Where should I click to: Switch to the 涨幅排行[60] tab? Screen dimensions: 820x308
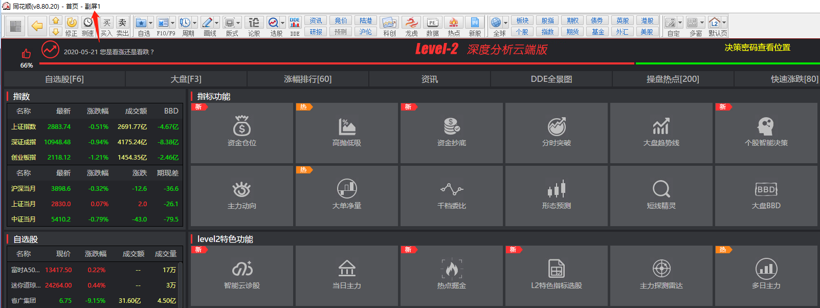click(x=307, y=79)
